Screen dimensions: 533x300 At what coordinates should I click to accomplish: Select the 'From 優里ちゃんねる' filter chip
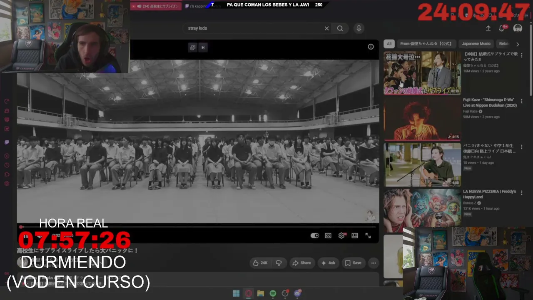pyautogui.click(x=426, y=44)
